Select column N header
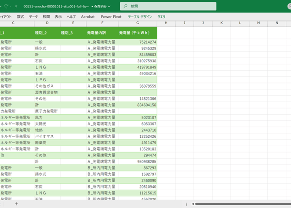Image resolution: width=291 pixels, height=208 pixels. pyautogui.click(x=277, y=23)
